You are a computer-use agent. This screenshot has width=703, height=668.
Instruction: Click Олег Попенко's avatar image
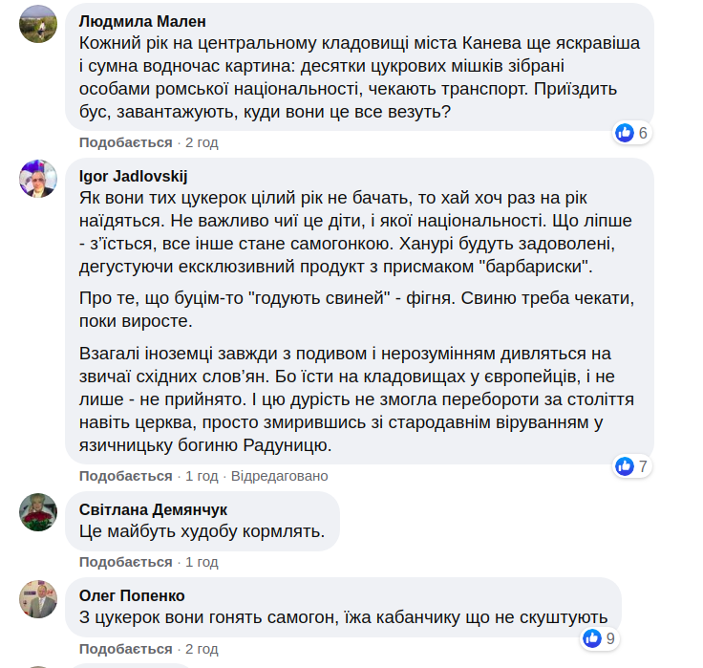pyautogui.click(x=39, y=597)
